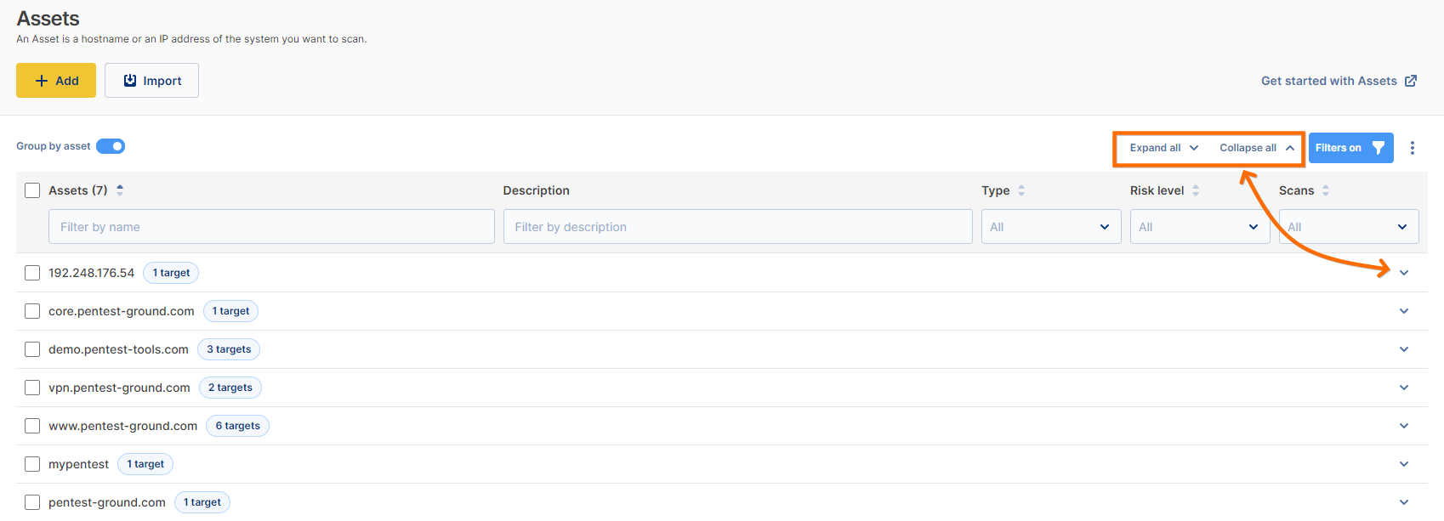Click the demo.pentest-tools.com asset name
Screen dimensions: 1444x521
point(118,349)
